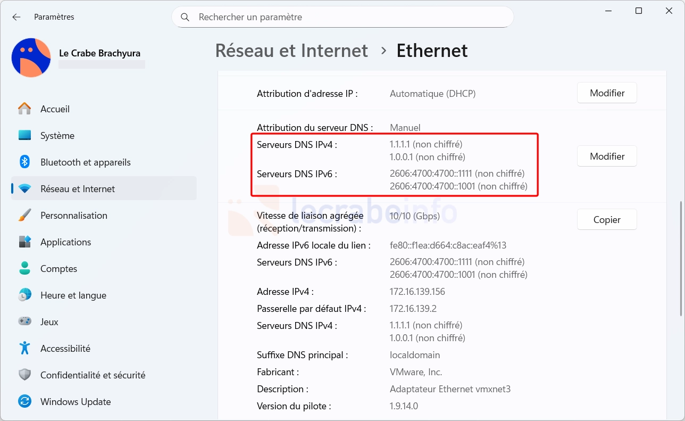685x421 pixels.
Task: Modify the DNS server assignment
Action: (607, 156)
